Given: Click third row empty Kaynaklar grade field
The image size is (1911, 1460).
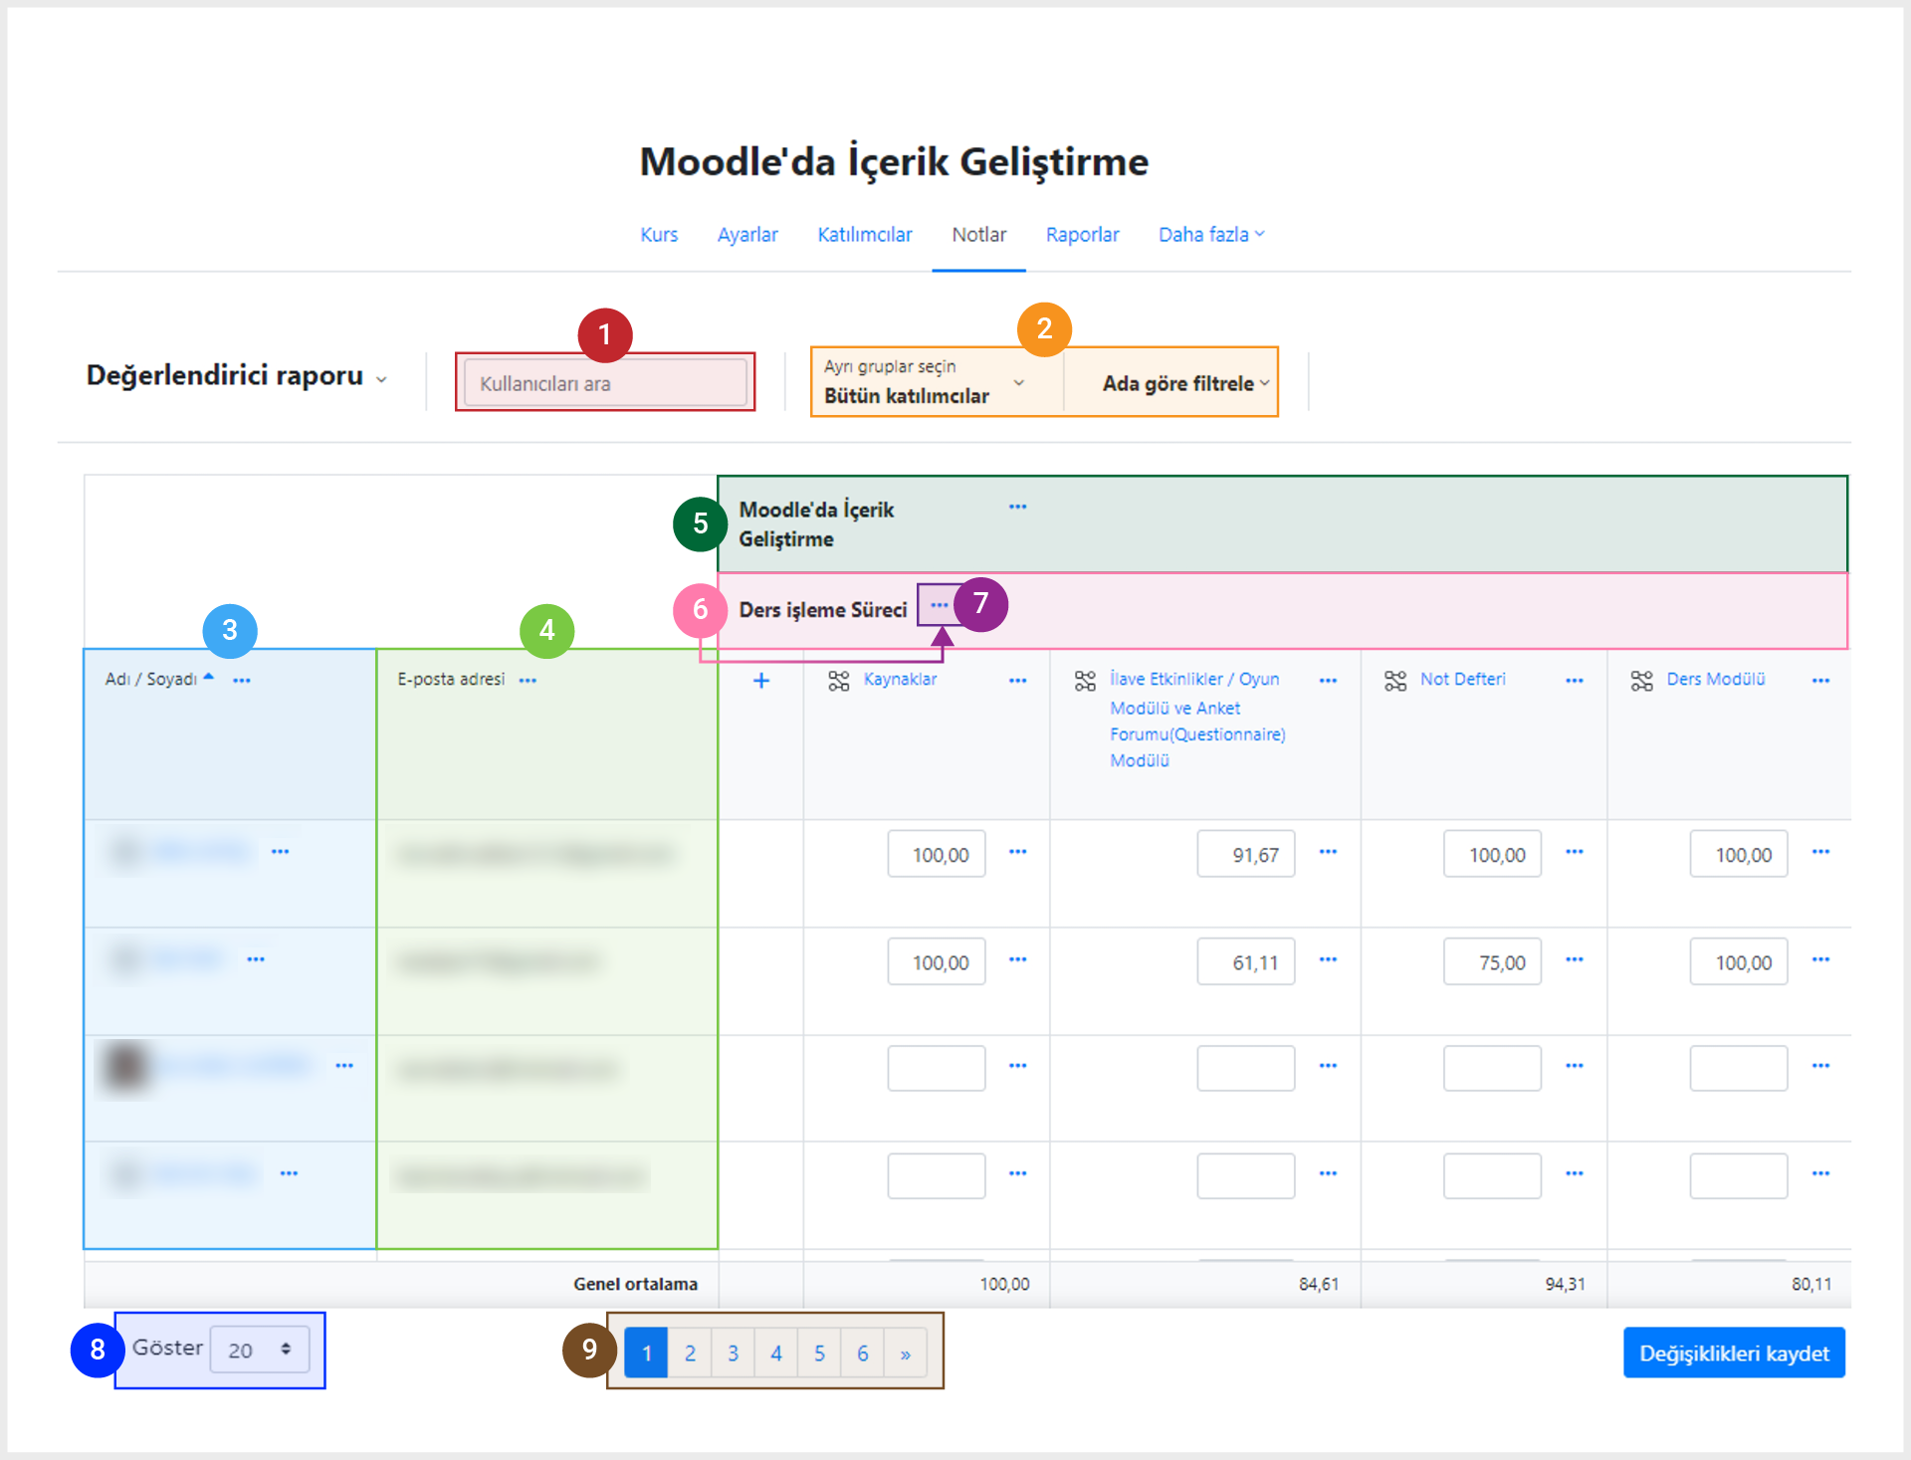Looking at the screenshot, I should coord(937,1068).
